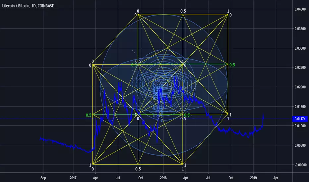The image size is (309, 182).
Task: Select the green 0.5 label at right edge
Action: point(232,65)
